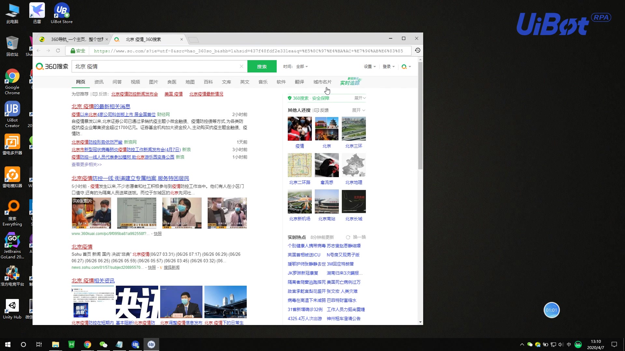
Task: Click the security shield icon in the address bar
Action: tap(73, 51)
